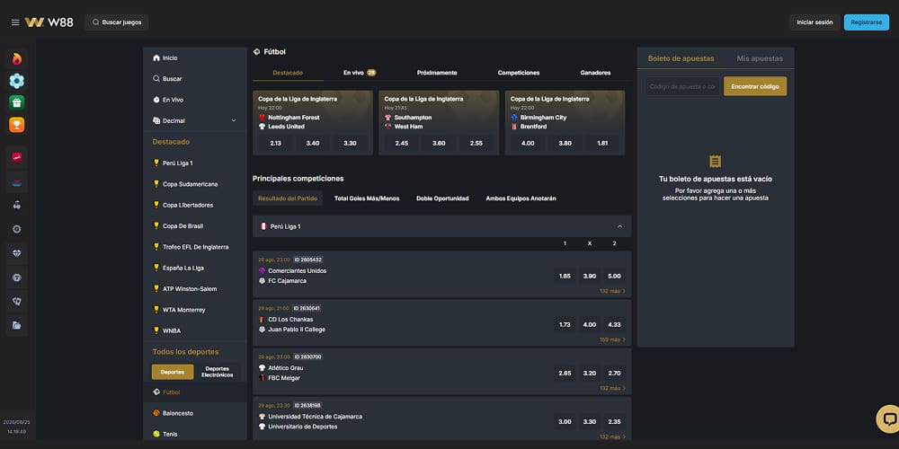The width and height of the screenshot is (899, 449).
Task: Open the hamburger menu next to W88 logo
Action: tap(15, 22)
